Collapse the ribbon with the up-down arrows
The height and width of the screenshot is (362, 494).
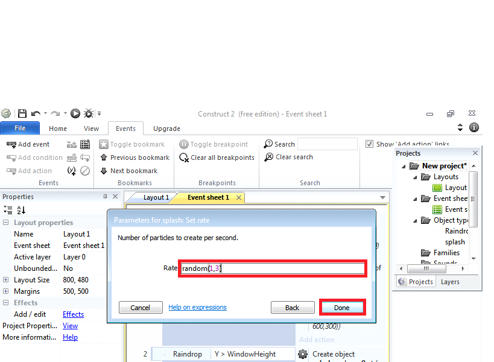click(460, 127)
